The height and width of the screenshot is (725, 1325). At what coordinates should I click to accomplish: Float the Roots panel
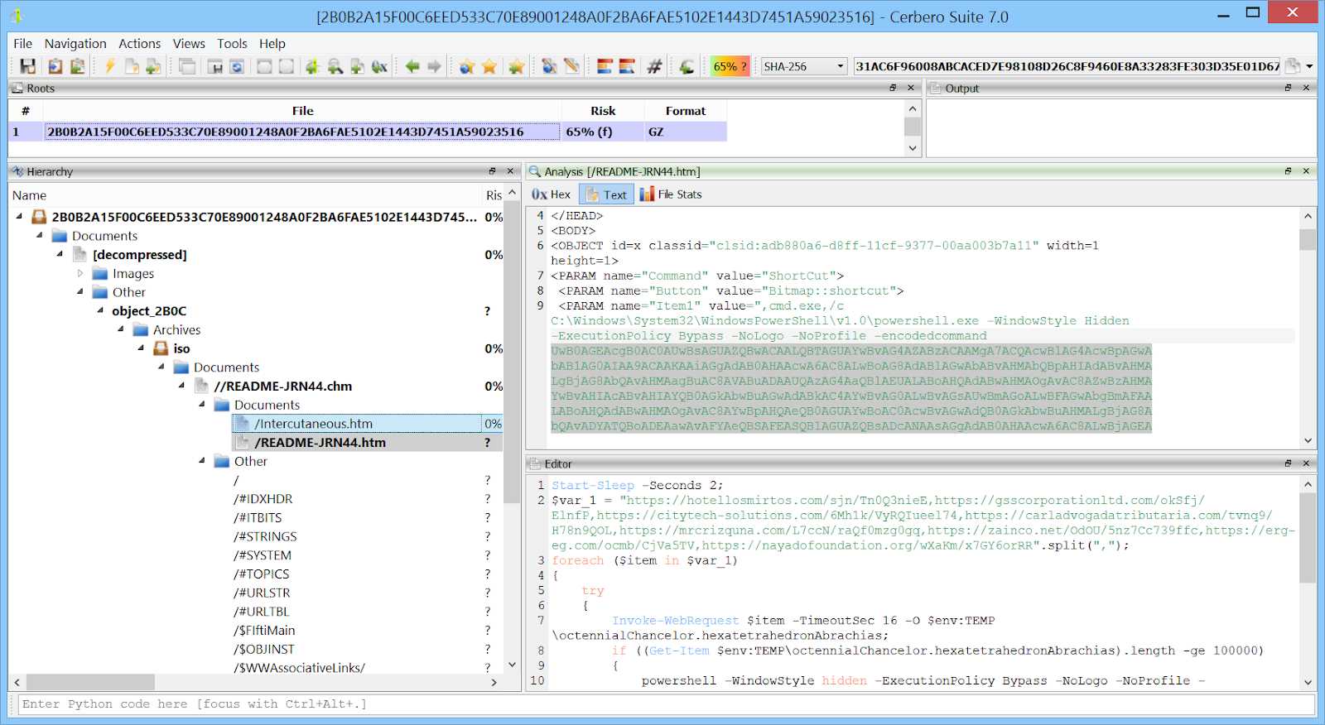coord(893,88)
